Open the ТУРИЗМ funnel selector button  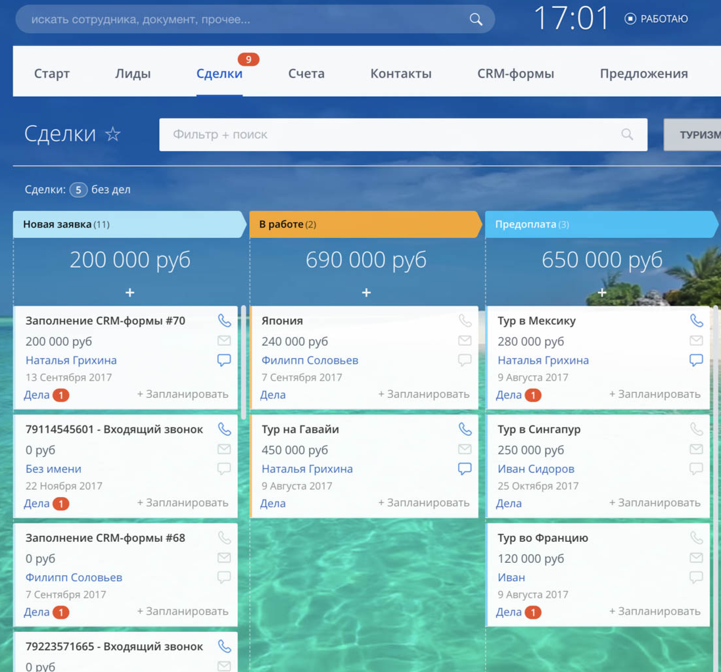point(693,134)
